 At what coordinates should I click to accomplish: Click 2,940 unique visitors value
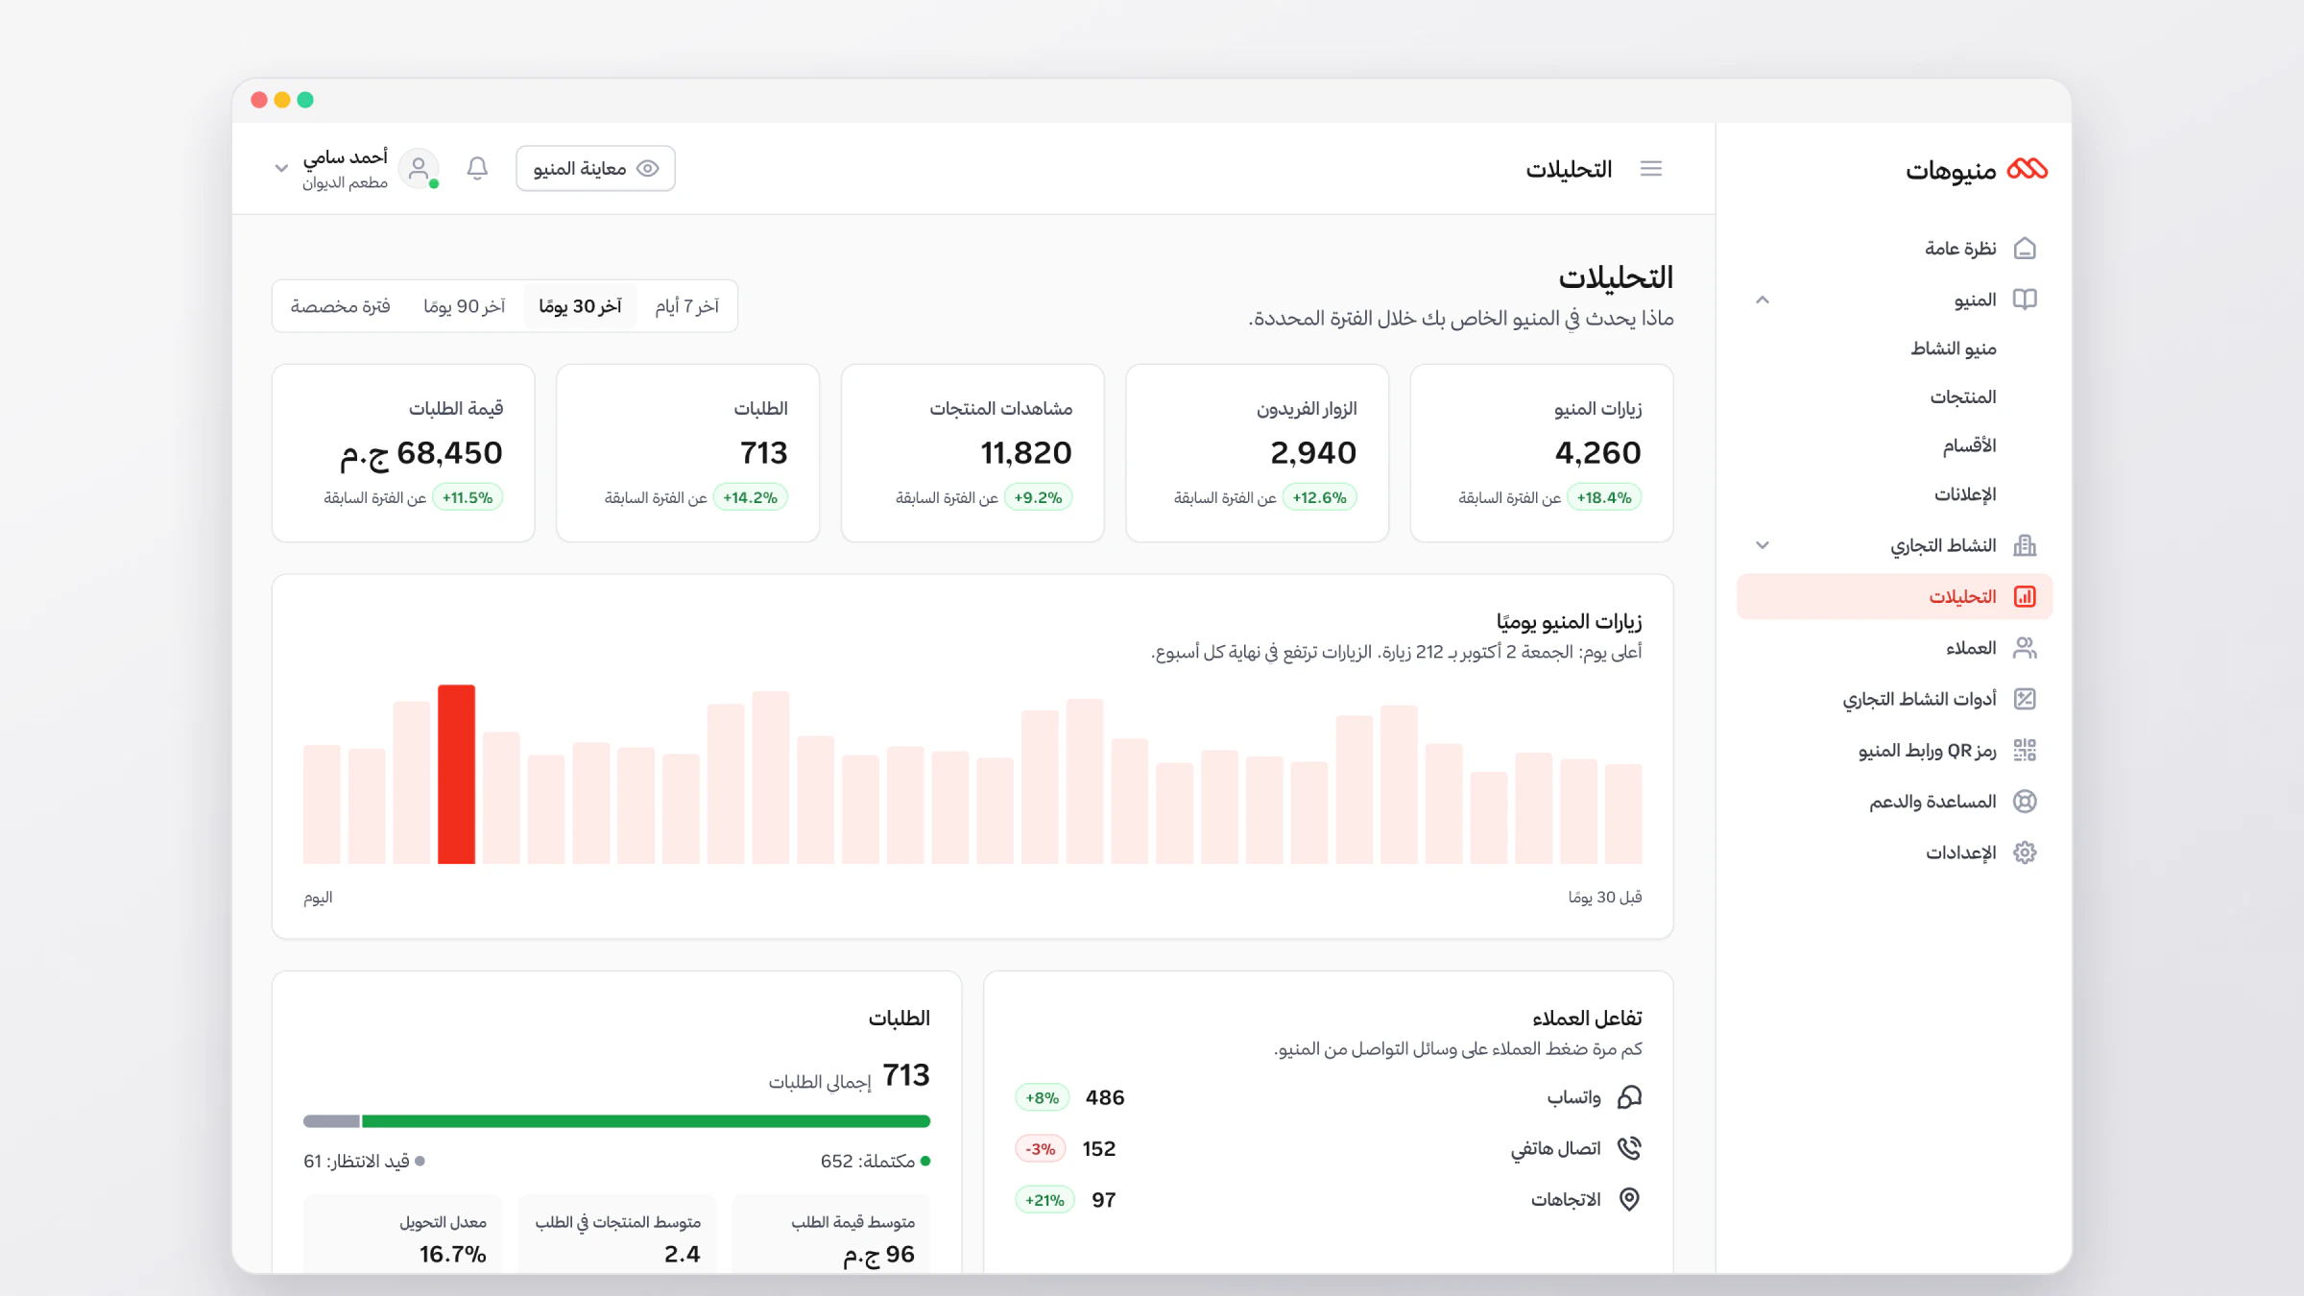[1312, 453]
